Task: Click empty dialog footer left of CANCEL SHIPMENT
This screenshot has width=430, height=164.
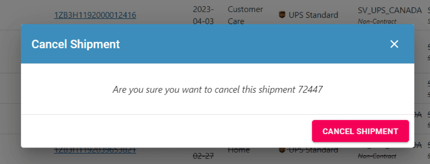Action: pos(160,131)
